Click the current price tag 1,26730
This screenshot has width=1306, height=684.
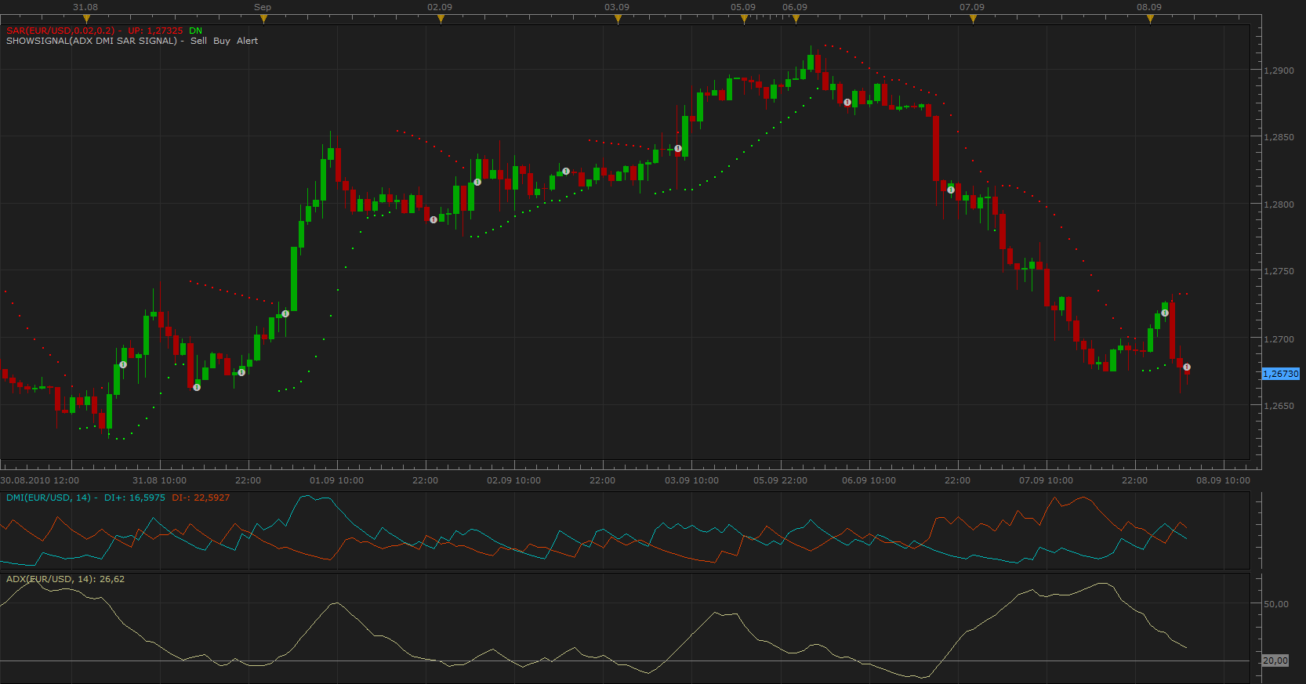tap(1281, 374)
